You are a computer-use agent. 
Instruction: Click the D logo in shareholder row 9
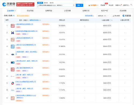[13, 83]
